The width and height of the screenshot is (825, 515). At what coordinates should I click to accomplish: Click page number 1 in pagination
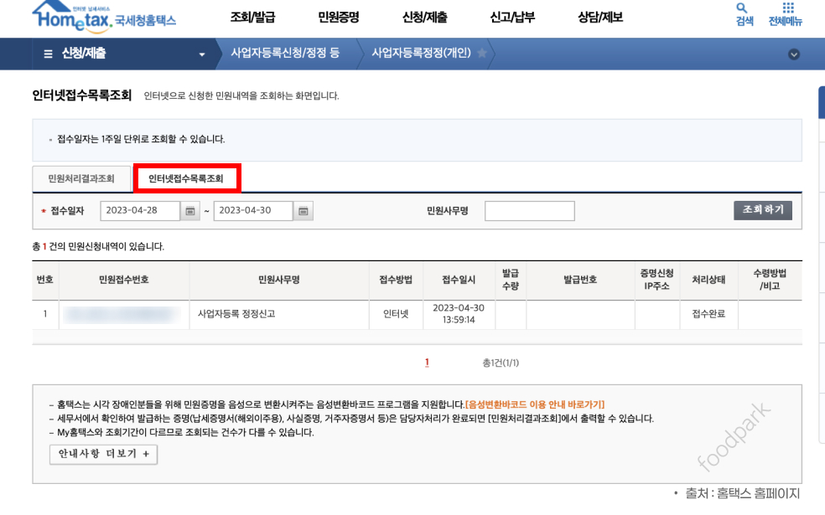426,362
